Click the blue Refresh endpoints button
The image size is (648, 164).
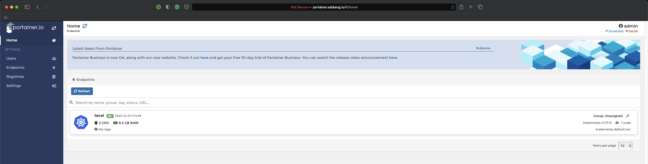pos(82,91)
